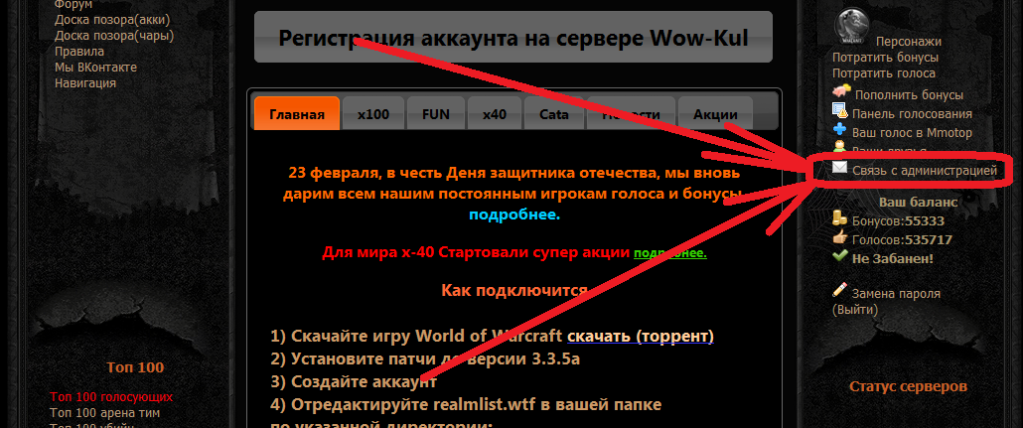This screenshot has width=1023, height=428.
Task: Open Пополнить бонусы link
Action: coord(909,95)
